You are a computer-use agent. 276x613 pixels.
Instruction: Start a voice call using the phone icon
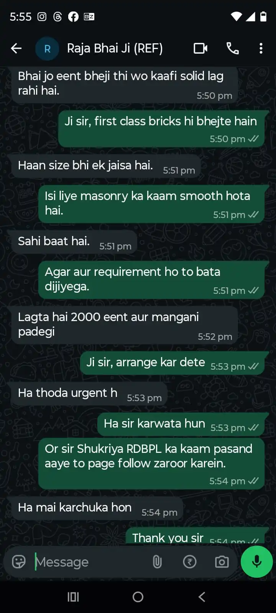point(233,48)
